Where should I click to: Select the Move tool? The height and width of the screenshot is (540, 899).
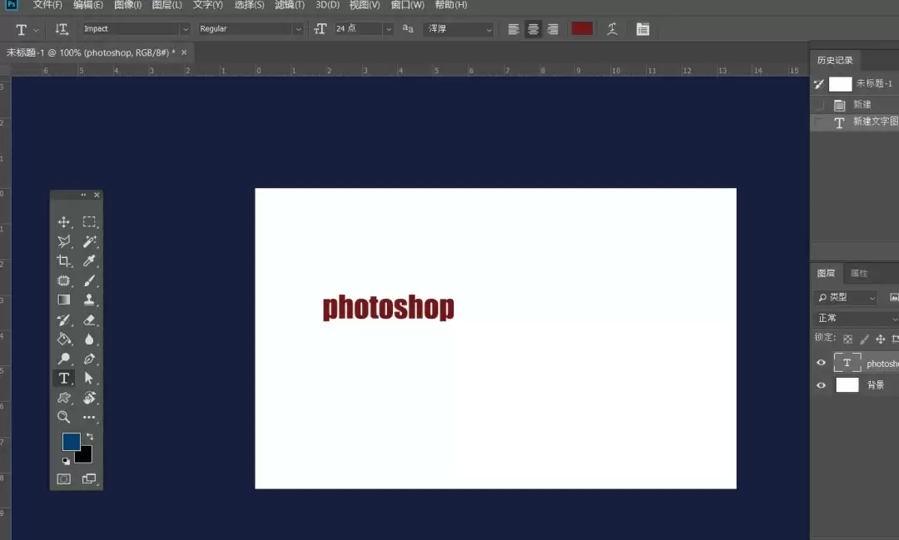pyautogui.click(x=63, y=222)
